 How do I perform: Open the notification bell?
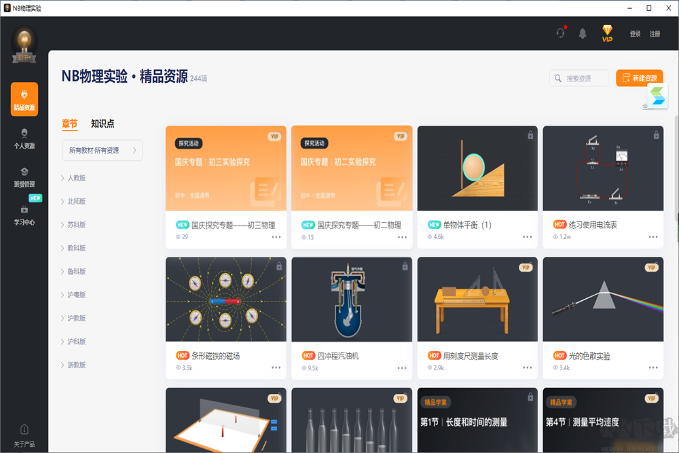point(582,33)
